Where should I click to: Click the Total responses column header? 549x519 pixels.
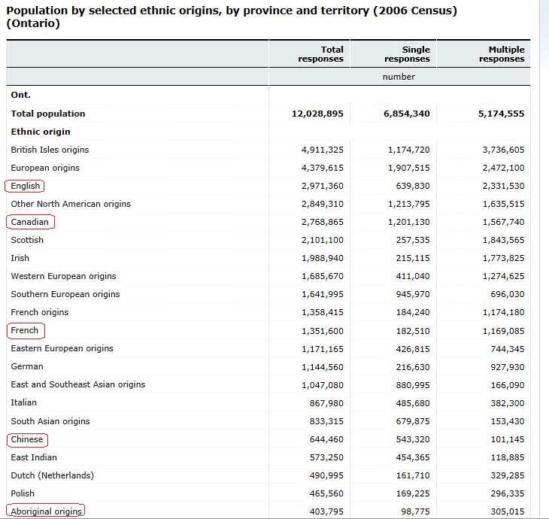point(321,54)
